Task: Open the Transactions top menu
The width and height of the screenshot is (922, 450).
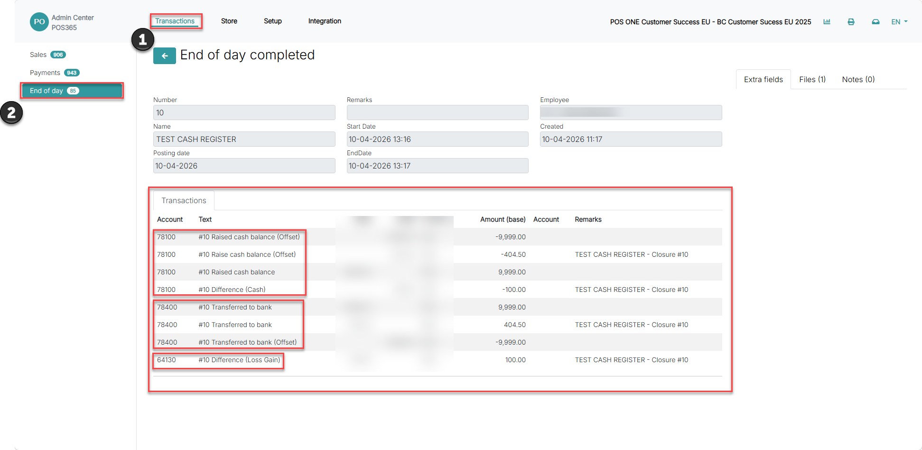Action: (x=175, y=21)
